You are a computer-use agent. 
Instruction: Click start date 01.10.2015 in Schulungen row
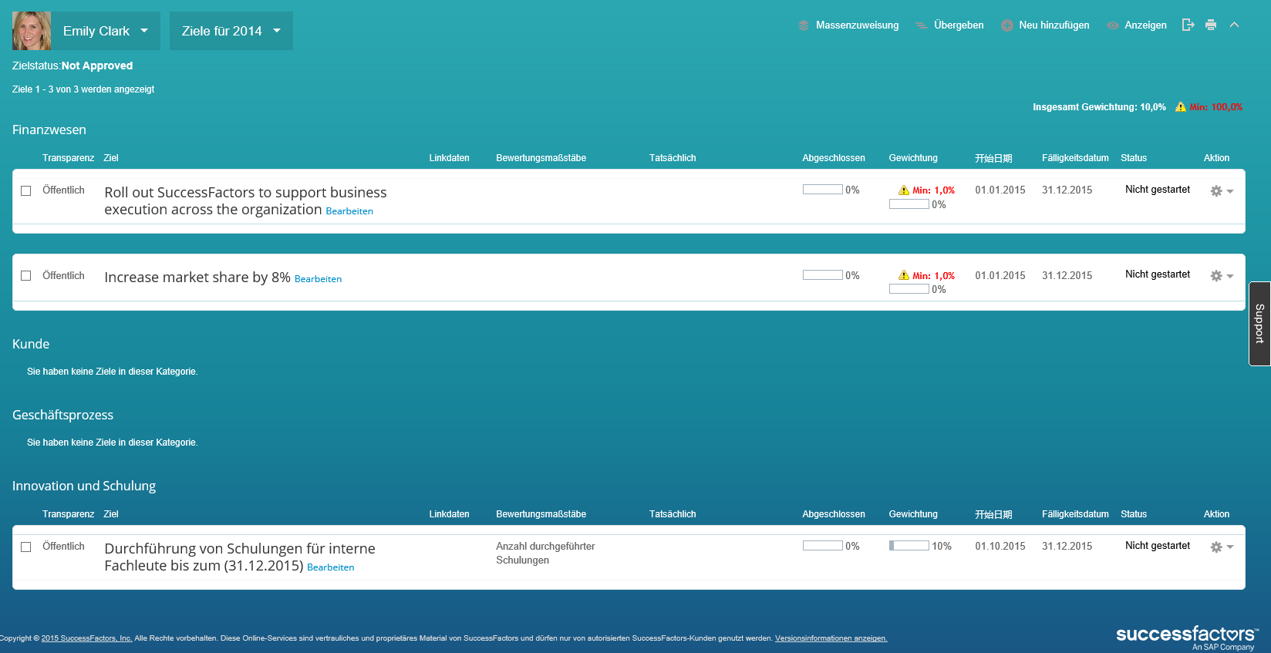tap(1000, 547)
